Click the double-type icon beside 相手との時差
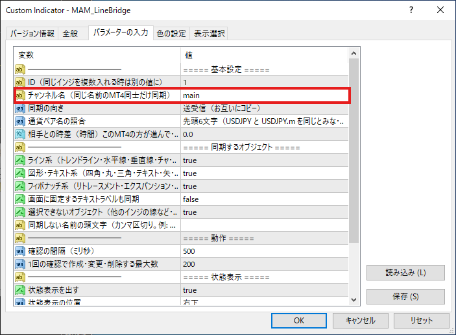The image size is (456, 335). pos(20,134)
